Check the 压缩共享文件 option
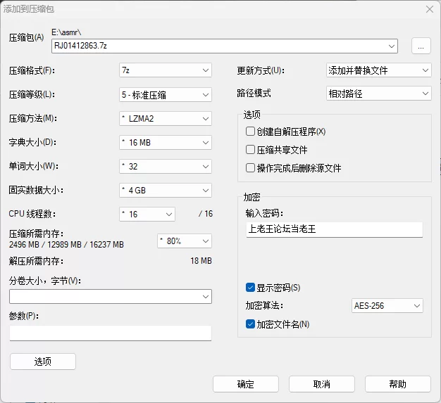Image resolution: width=441 pixels, height=403 pixels. pyautogui.click(x=250, y=149)
